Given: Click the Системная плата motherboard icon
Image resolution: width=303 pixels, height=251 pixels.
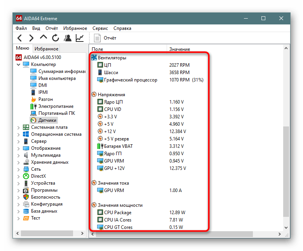Looking at the screenshot, I should tap(26, 127).
